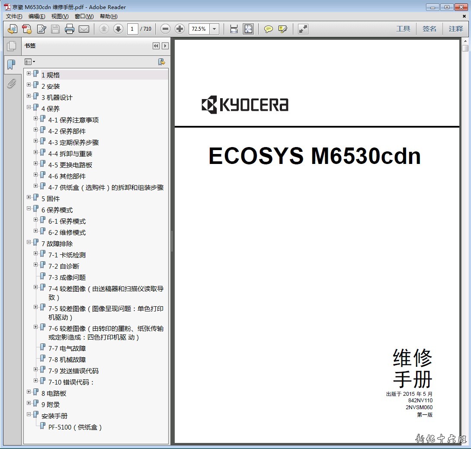Click the create PDF icon in toolbar
Viewport: 471px width, 449px height.
[27, 29]
